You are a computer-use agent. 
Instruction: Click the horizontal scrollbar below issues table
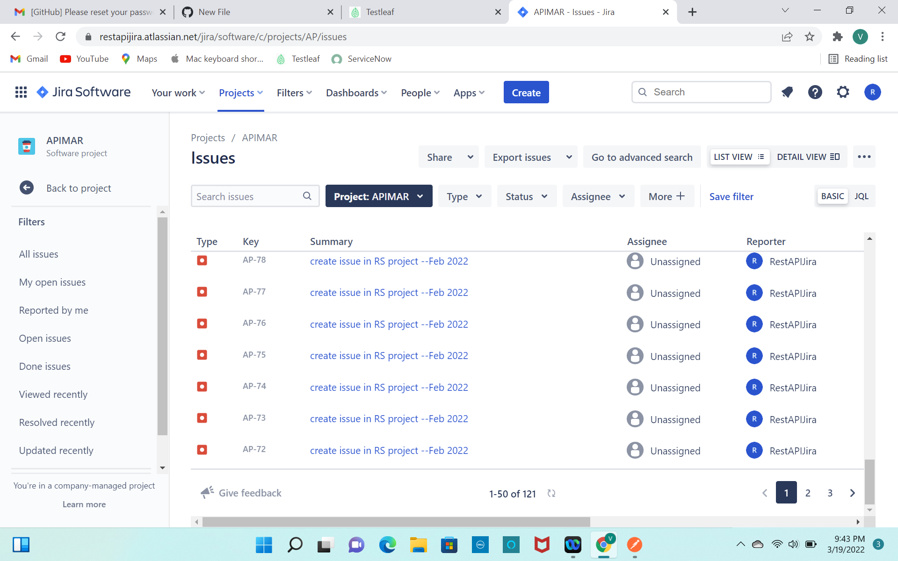tap(396, 522)
